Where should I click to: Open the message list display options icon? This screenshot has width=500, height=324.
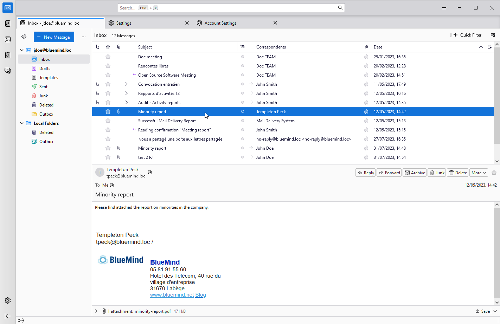493,35
